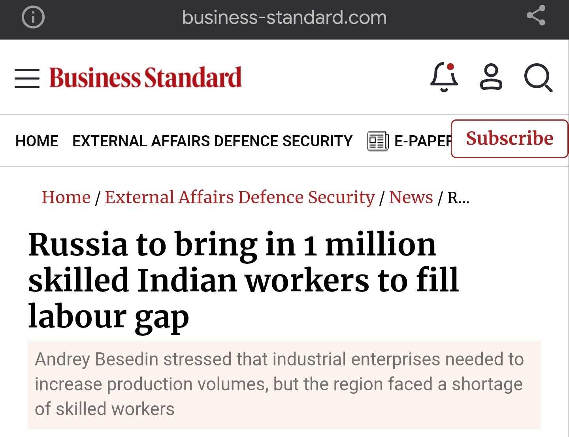Select the HOME nav item

click(37, 141)
